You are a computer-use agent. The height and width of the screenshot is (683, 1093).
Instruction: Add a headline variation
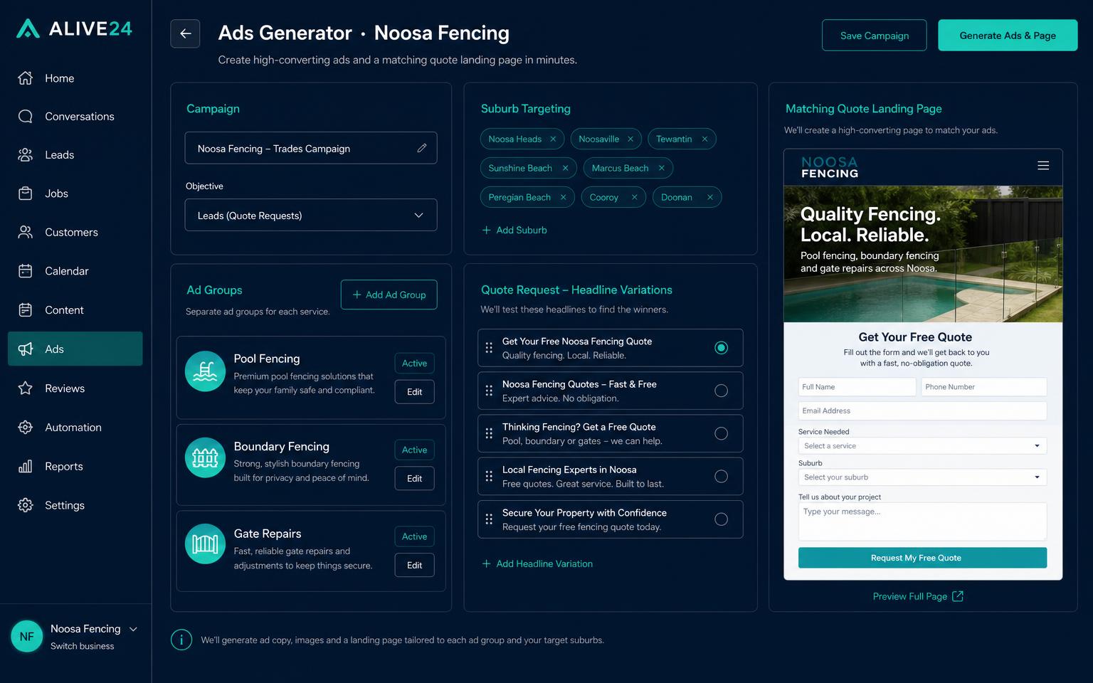click(537, 564)
